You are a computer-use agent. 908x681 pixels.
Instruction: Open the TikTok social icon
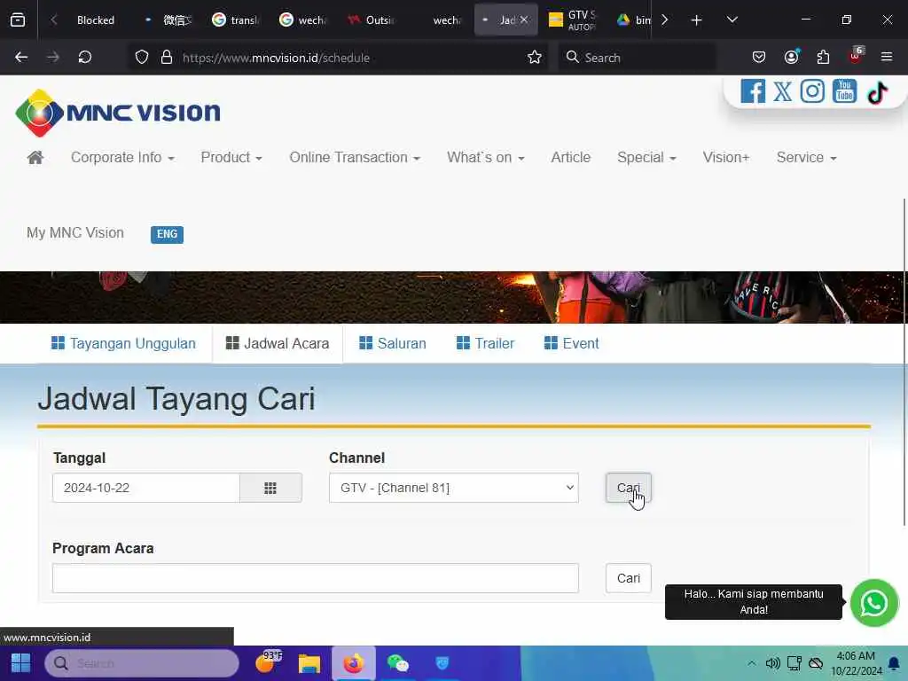[x=877, y=92]
